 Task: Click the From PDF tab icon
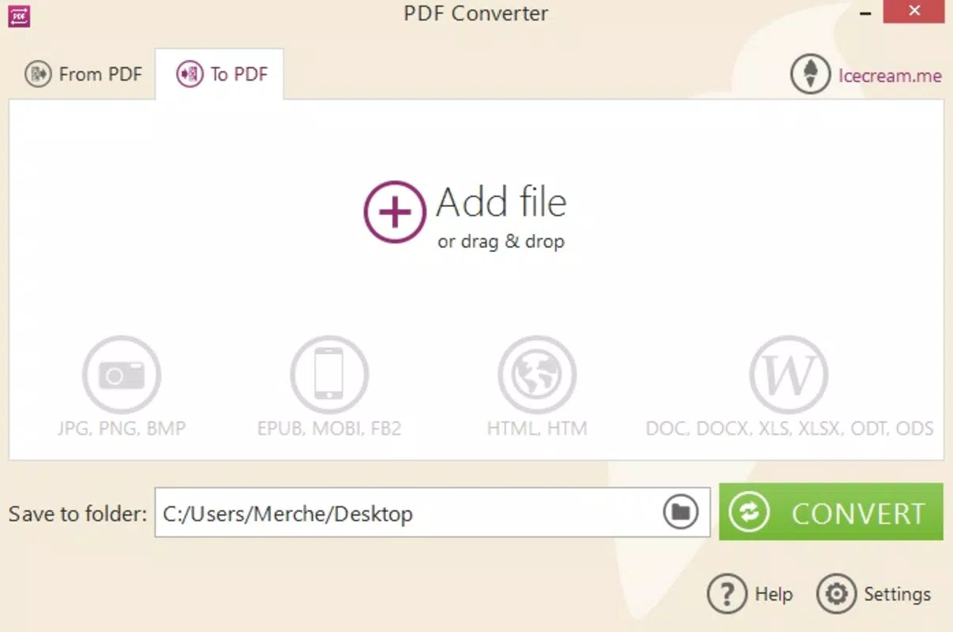tap(38, 75)
